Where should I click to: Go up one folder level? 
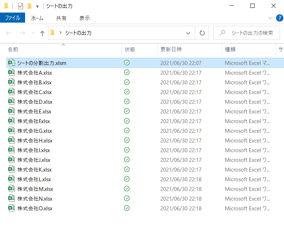coord(42,33)
